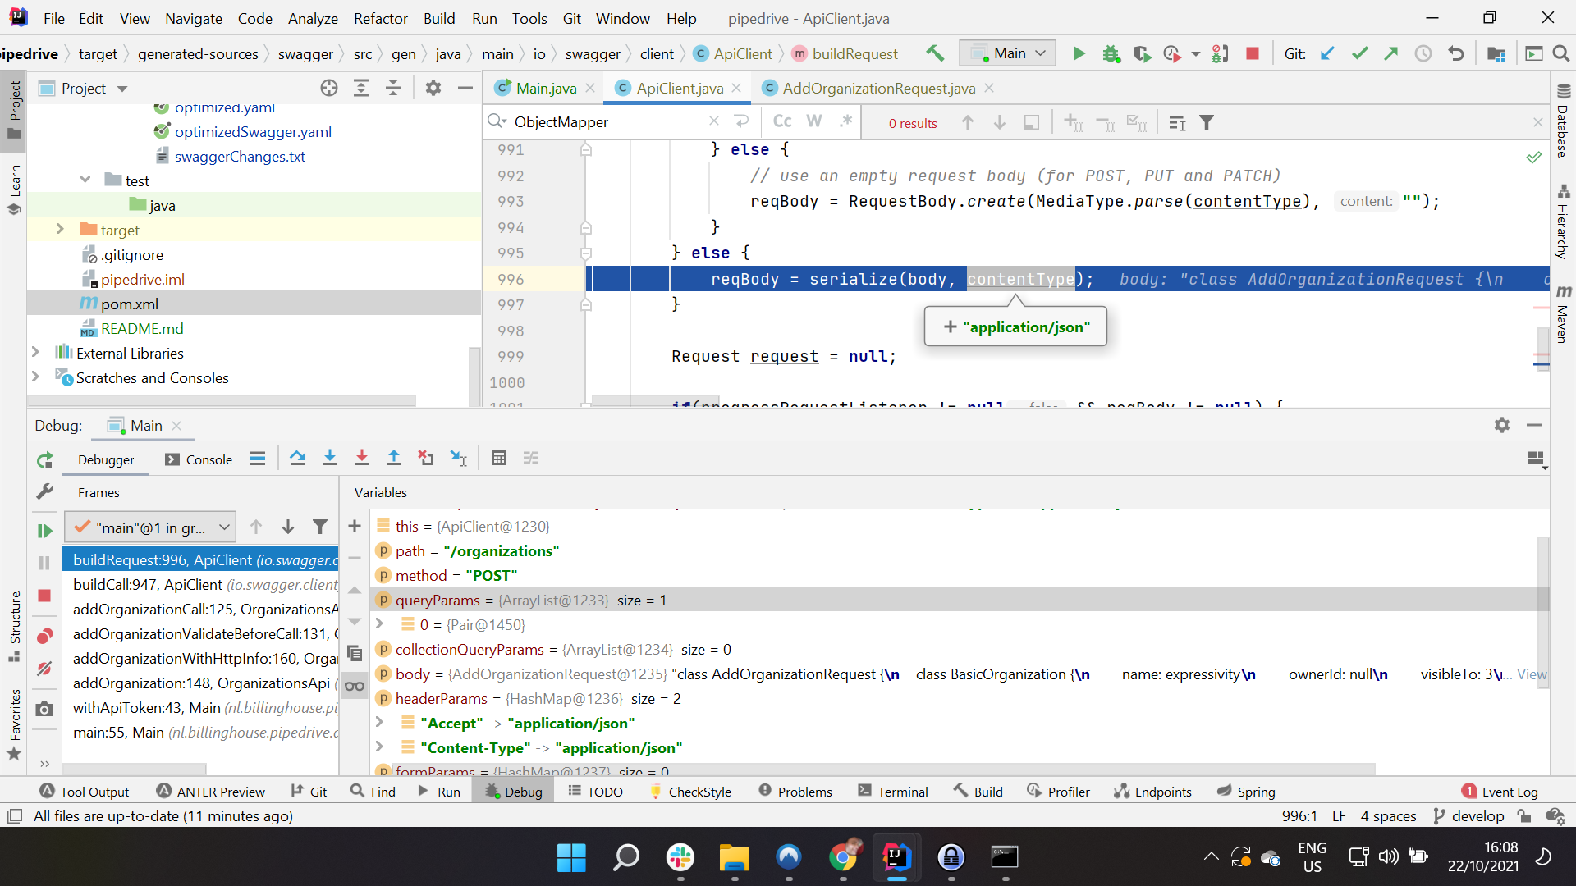This screenshot has width=1576, height=886.
Task: Click View Breakpoints red circles icon
Action: click(44, 636)
